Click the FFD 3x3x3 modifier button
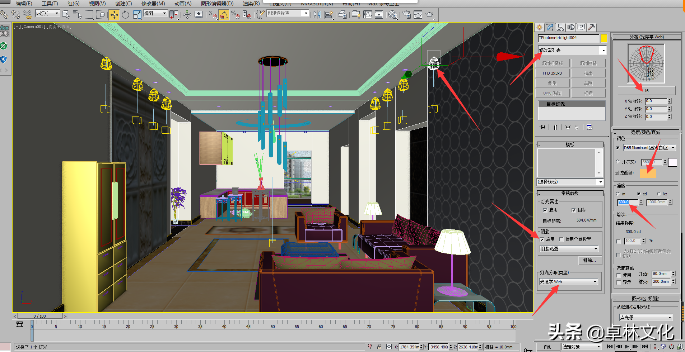 552,73
